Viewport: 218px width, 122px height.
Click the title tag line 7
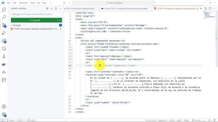pos(105,32)
